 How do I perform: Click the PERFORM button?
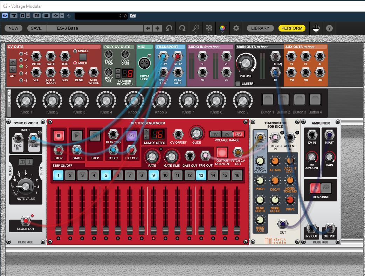[292, 28]
